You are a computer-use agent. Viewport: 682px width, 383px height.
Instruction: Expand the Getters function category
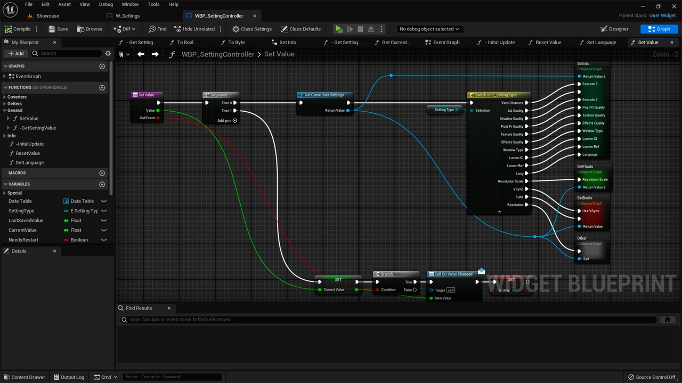click(x=4, y=104)
